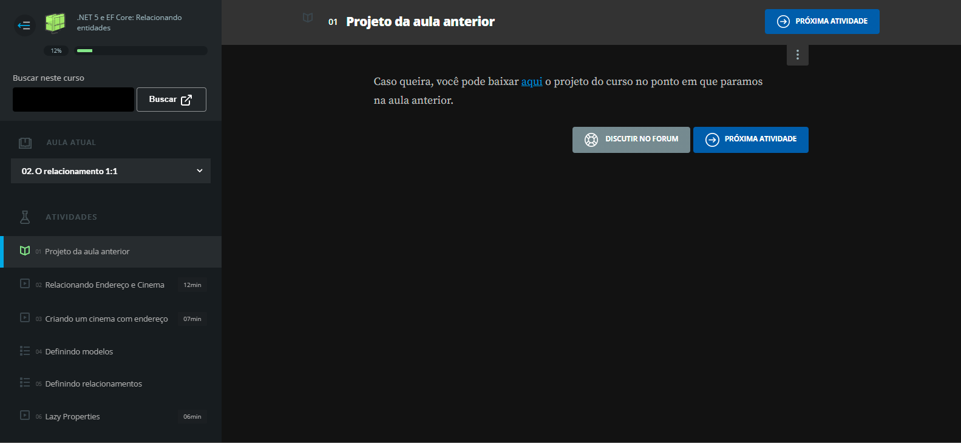Click the 'AULA ATUAL' section label
This screenshot has height=443, width=961.
tap(71, 143)
